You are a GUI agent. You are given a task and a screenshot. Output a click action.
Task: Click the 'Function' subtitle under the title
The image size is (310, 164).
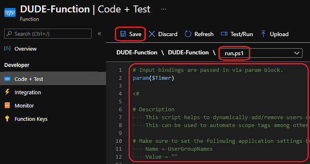[x=30, y=19]
